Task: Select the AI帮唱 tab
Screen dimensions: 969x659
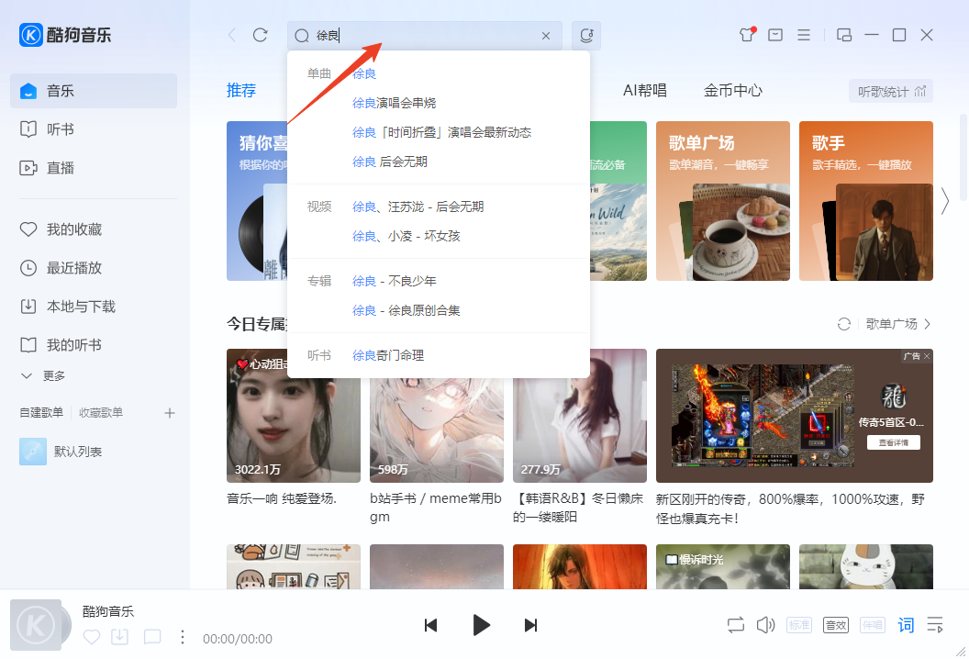Action: tap(644, 90)
